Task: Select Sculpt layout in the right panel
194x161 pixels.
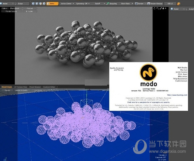Action: [x=190, y=9]
